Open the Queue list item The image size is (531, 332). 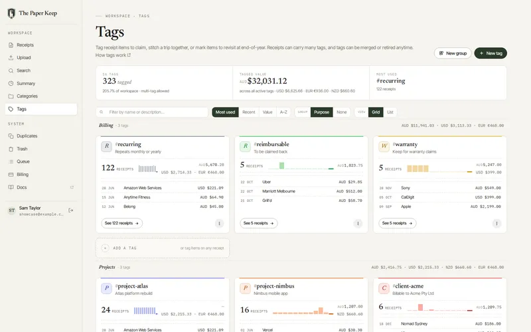[x=41, y=161]
